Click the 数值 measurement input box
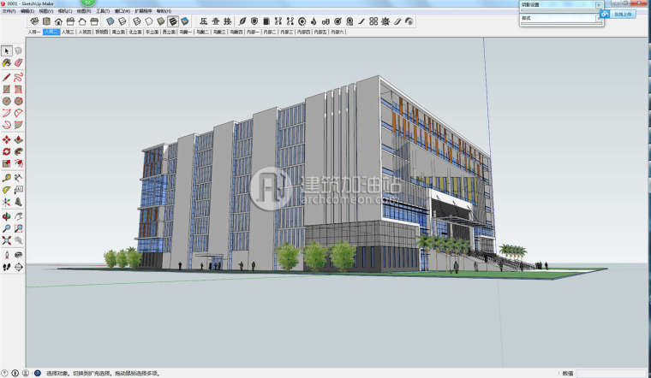The image size is (651, 378). (612, 373)
